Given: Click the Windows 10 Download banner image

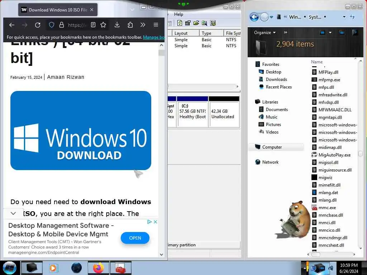Looking at the screenshot, I should tap(81, 130).
